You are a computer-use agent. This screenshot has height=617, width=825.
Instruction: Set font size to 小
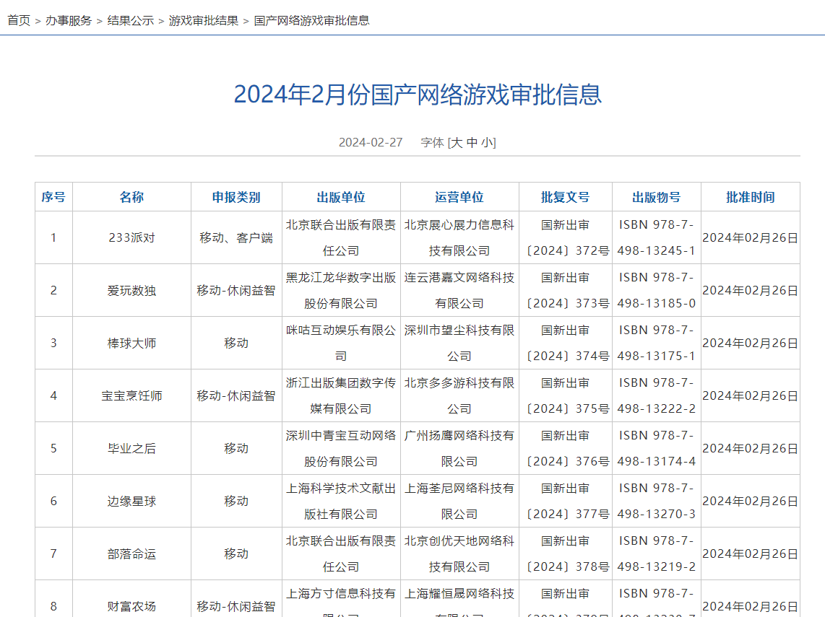click(x=487, y=142)
